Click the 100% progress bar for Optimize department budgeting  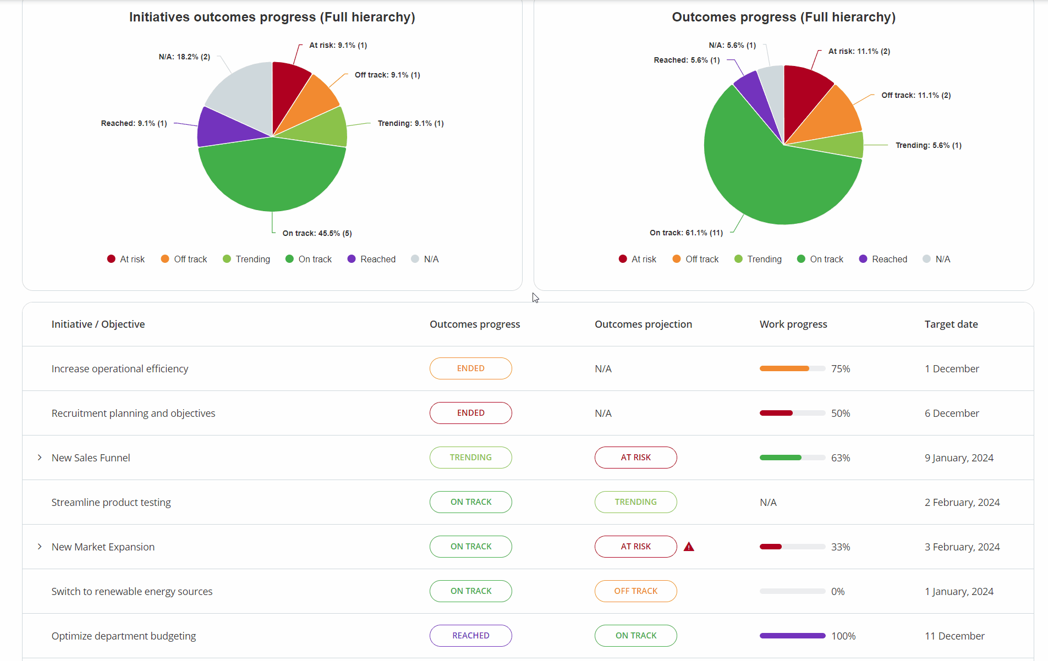(x=792, y=636)
